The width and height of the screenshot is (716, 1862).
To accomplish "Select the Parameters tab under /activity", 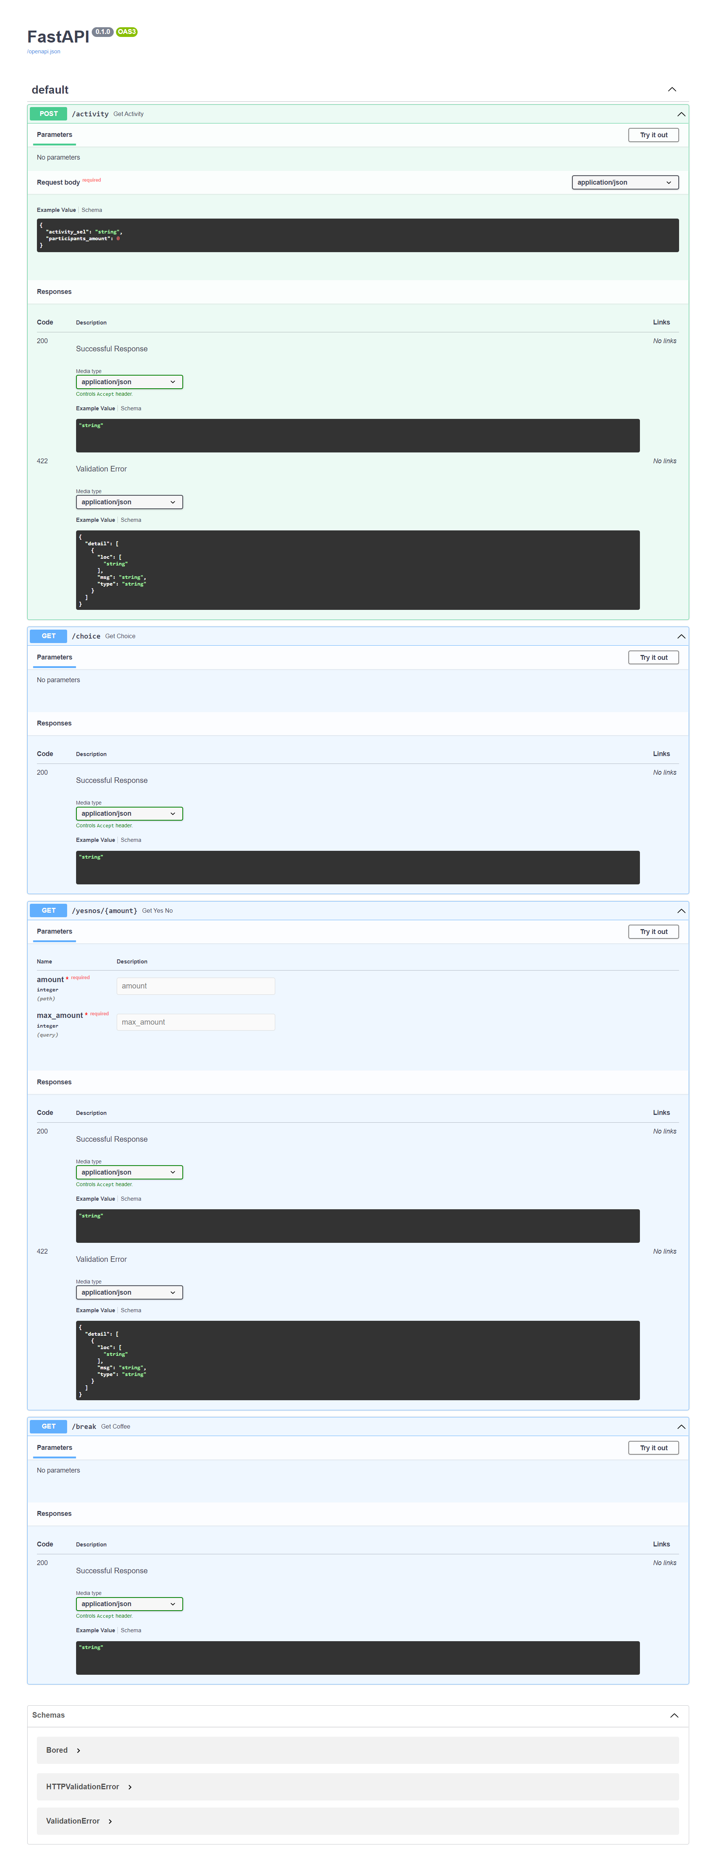I will 54,134.
